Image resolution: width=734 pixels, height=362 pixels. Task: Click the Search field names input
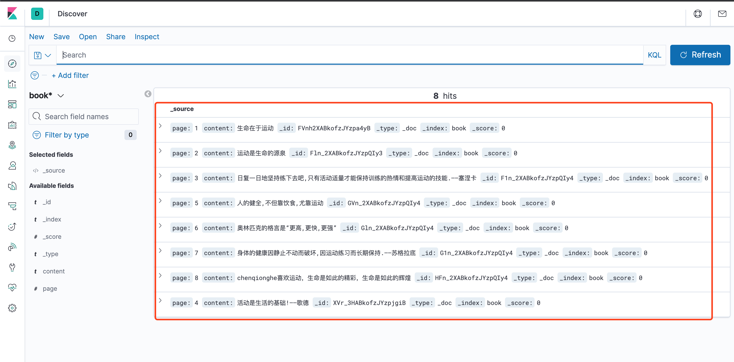[x=83, y=117]
